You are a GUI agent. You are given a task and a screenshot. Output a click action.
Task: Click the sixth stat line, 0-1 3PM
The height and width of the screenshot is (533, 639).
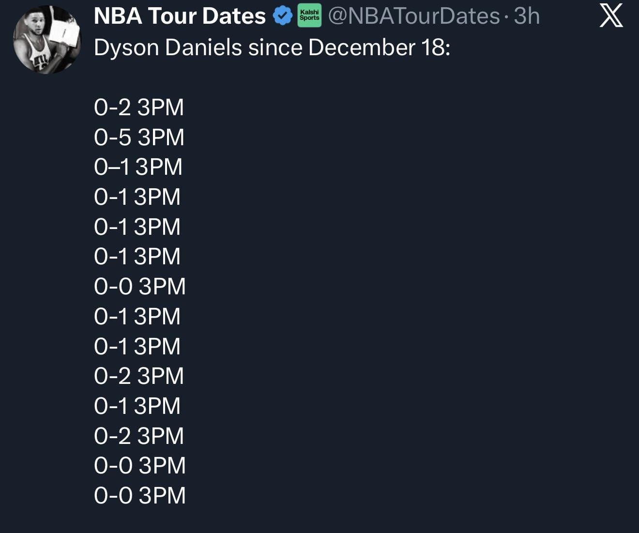coord(137,257)
